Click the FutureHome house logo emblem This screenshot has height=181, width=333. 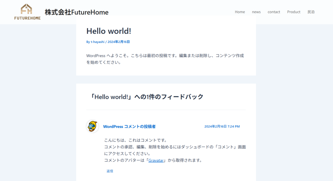pos(26,9)
